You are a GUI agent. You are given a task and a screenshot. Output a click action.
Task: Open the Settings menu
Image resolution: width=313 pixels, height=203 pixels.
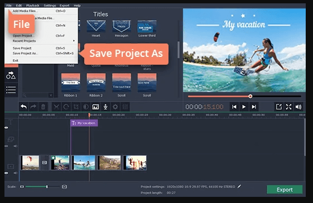point(50,6)
